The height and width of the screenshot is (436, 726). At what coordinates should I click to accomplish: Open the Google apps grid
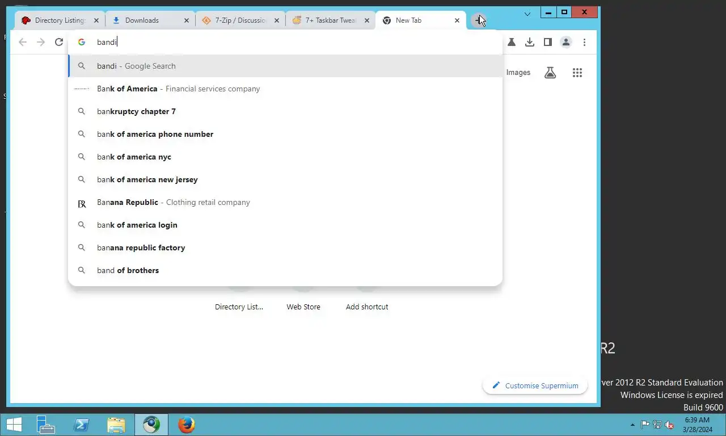click(x=577, y=73)
